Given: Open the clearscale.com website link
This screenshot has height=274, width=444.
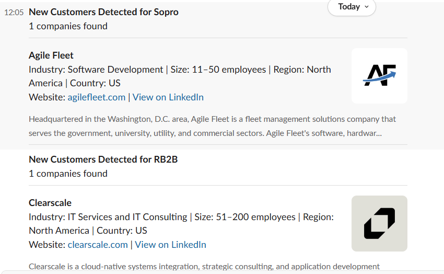Looking at the screenshot, I should (x=98, y=245).
